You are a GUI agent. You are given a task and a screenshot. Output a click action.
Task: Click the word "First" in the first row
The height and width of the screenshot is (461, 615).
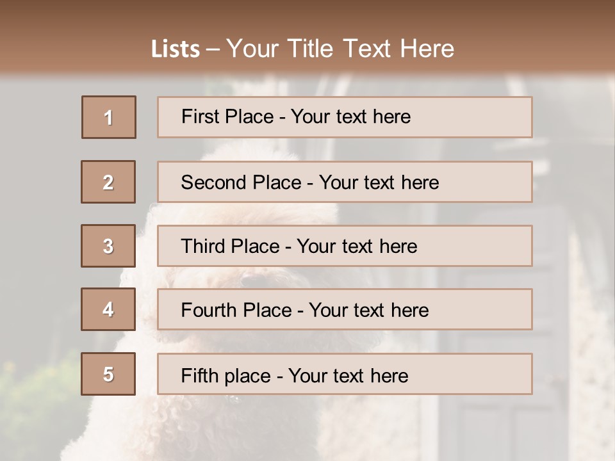coord(200,117)
